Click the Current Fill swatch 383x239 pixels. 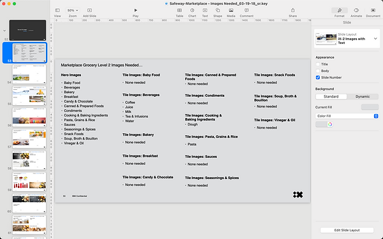(370, 107)
